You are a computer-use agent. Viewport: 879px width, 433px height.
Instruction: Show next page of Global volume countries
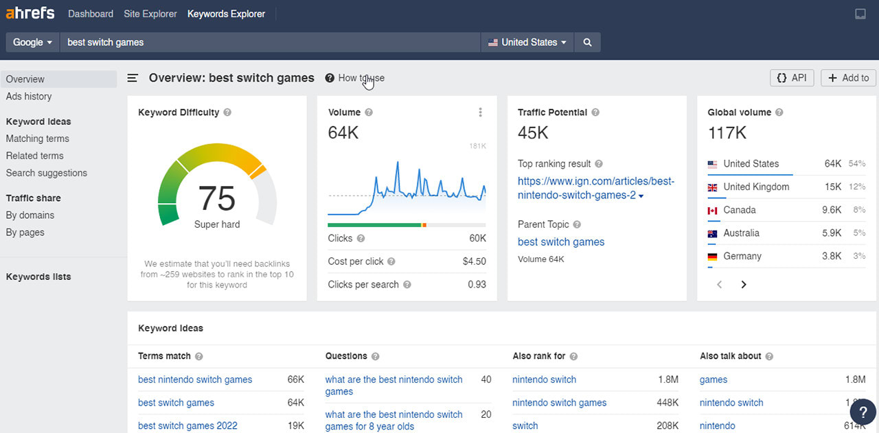point(744,283)
